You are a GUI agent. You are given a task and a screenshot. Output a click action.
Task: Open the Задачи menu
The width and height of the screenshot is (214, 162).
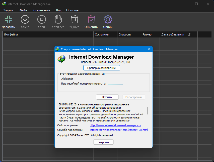point(8,10)
